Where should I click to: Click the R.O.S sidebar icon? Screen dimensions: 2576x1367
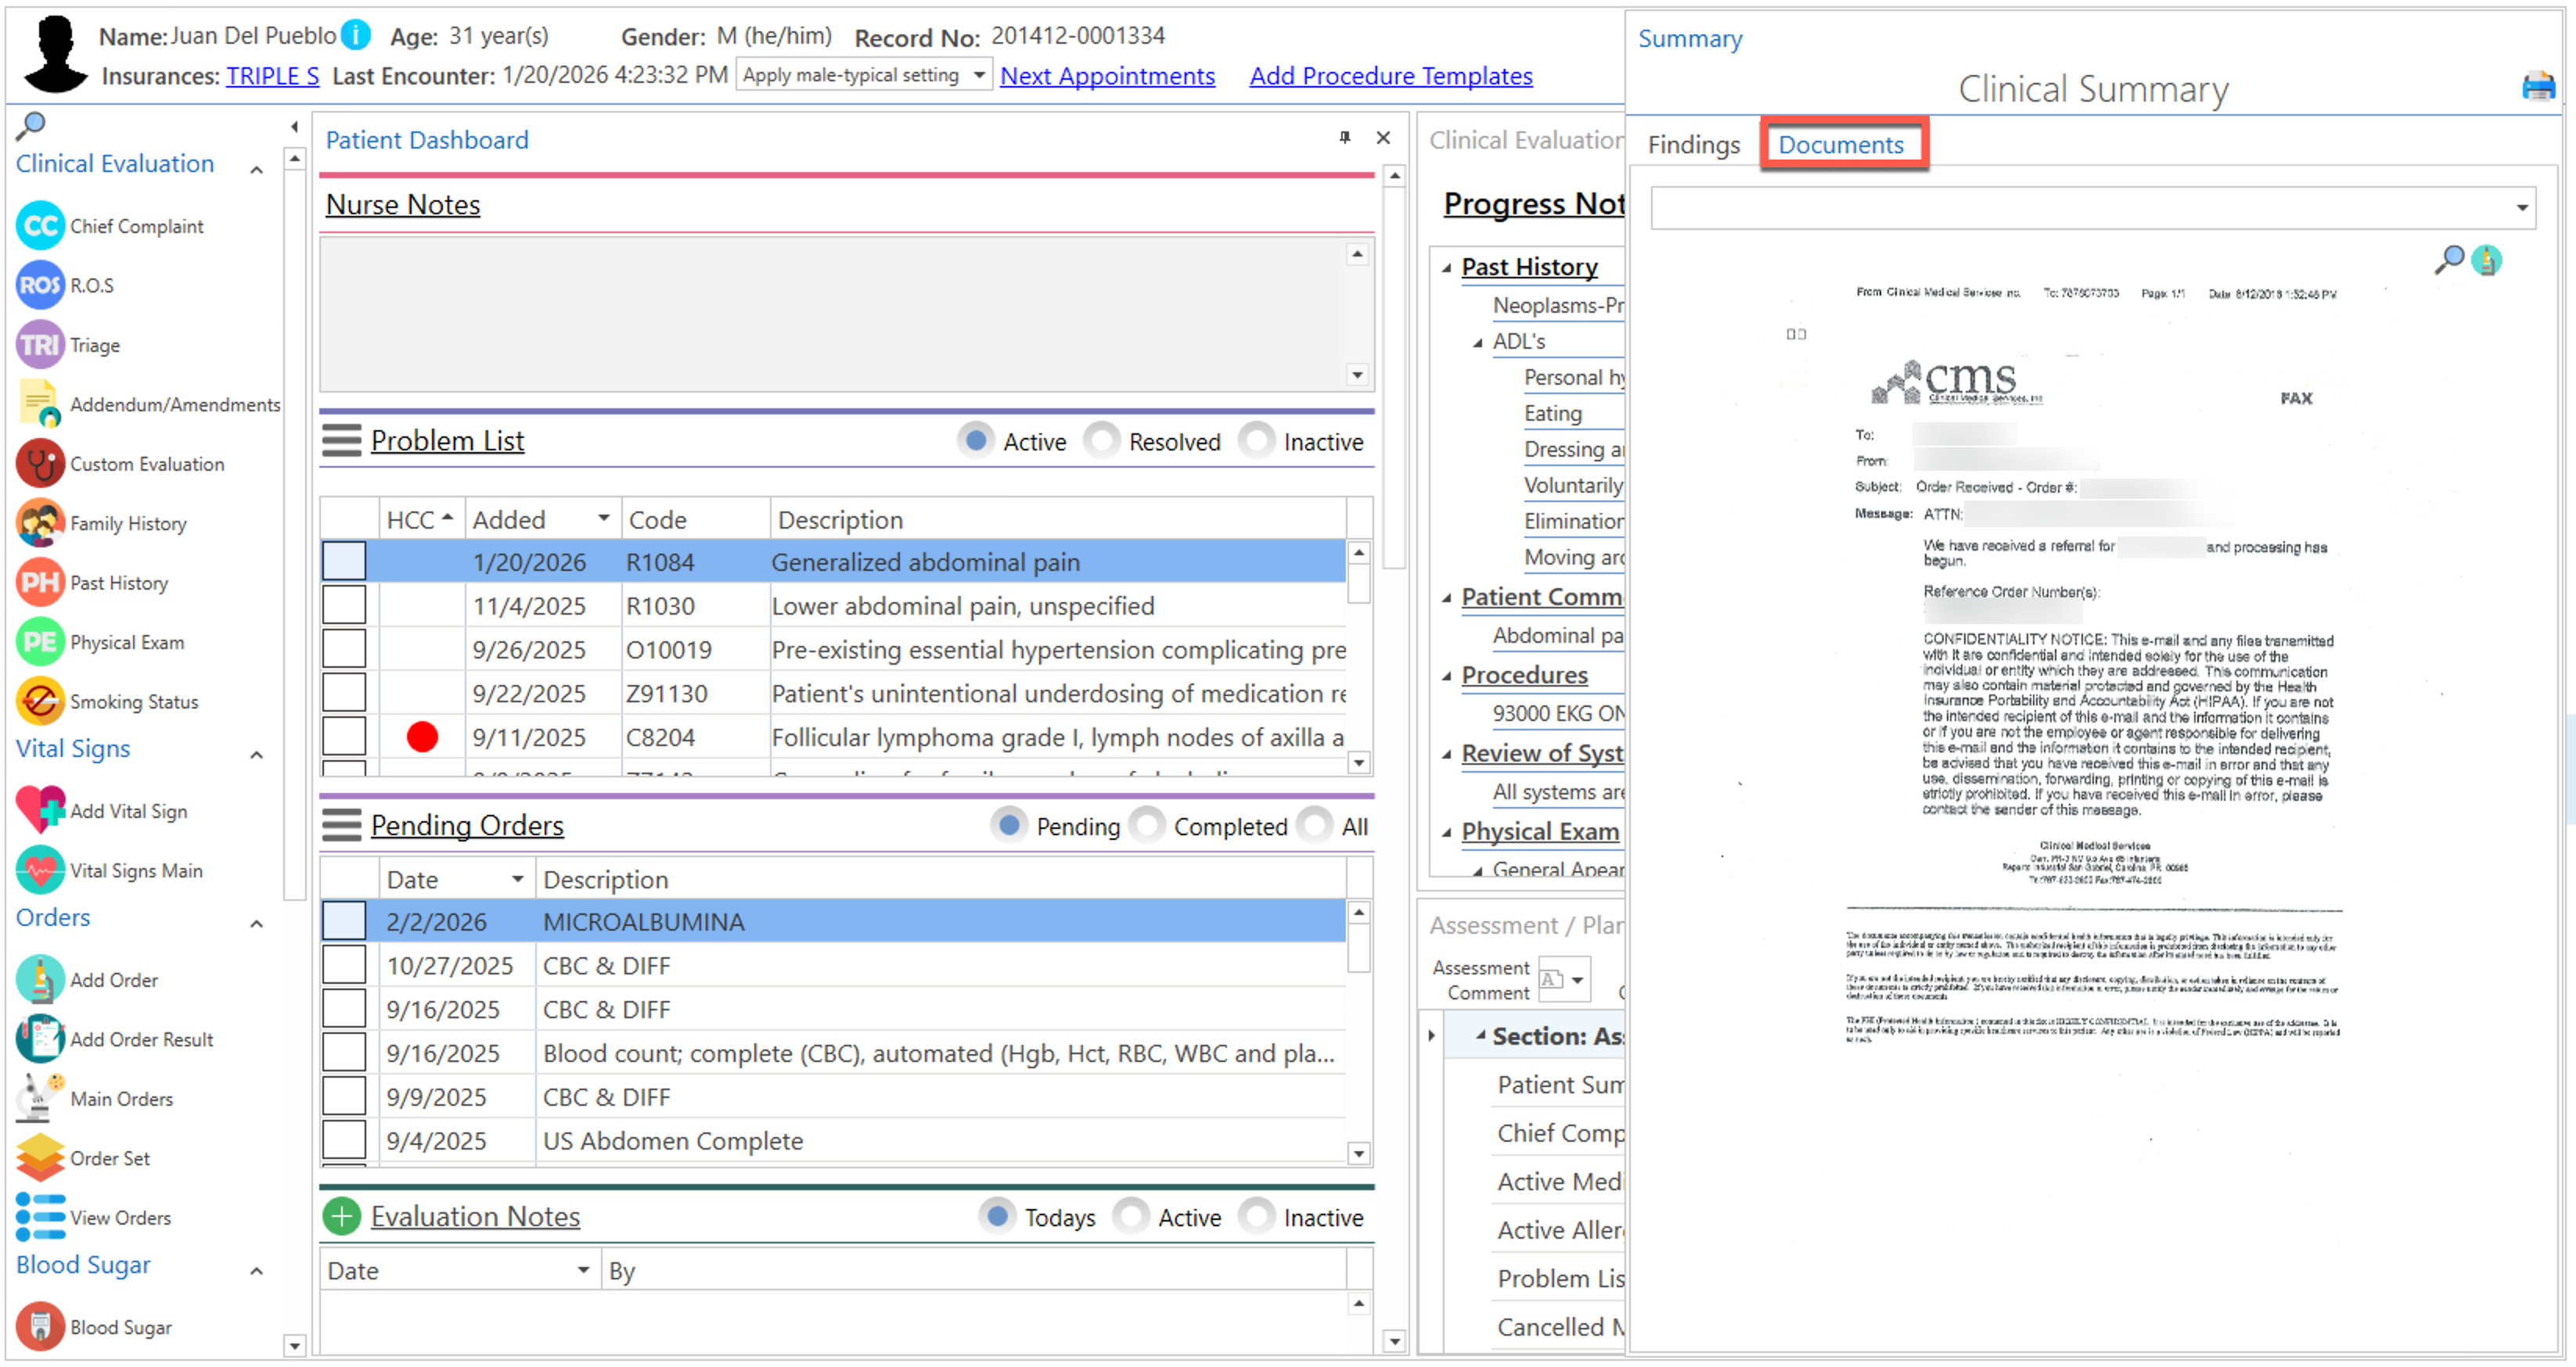click(40, 285)
